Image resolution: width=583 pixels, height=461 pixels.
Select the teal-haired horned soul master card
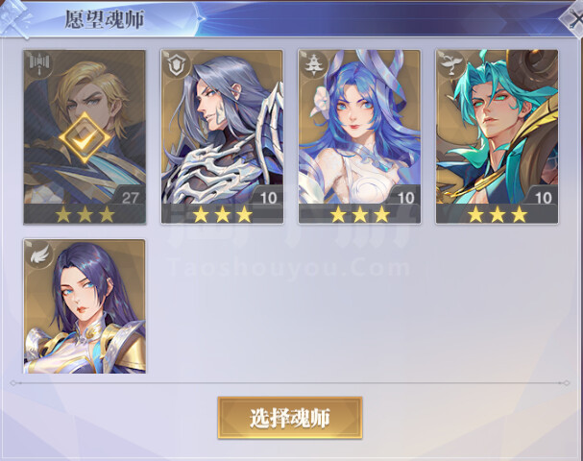click(x=498, y=136)
